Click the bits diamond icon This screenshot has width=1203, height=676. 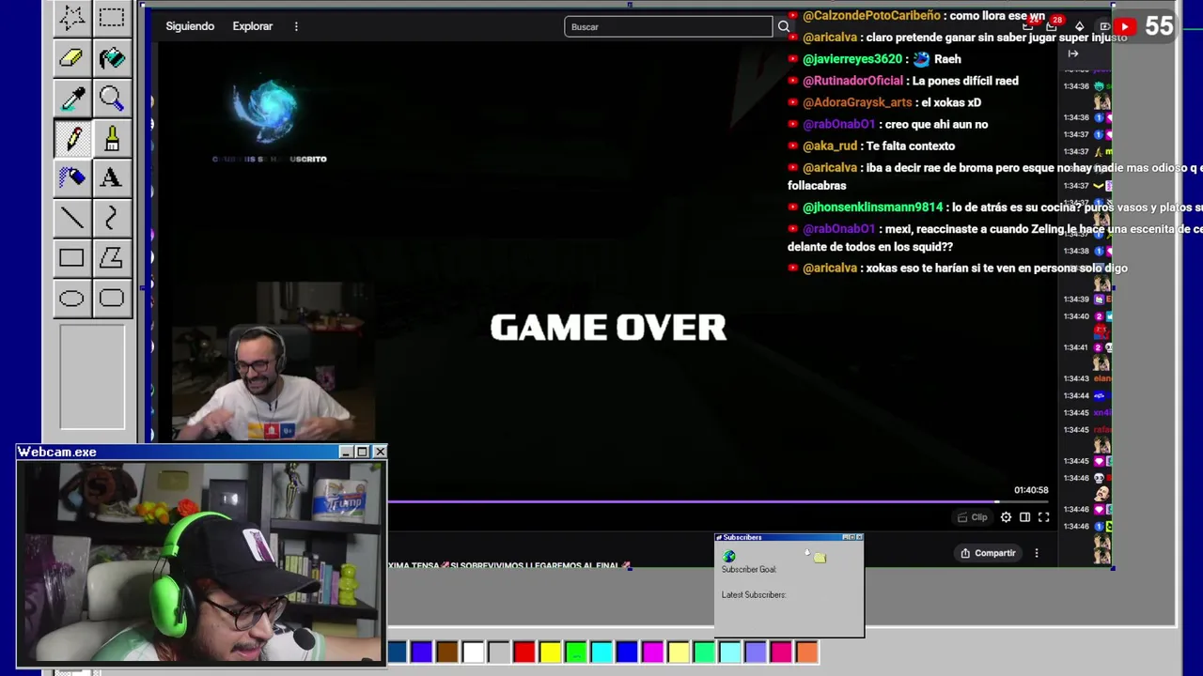point(1080,26)
